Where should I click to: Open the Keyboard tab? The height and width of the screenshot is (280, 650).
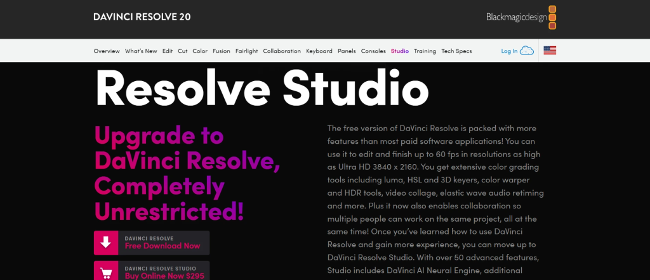(319, 51)
